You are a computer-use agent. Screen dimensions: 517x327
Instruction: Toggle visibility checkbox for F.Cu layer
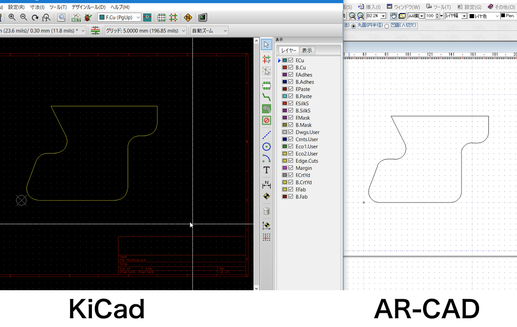290,60
